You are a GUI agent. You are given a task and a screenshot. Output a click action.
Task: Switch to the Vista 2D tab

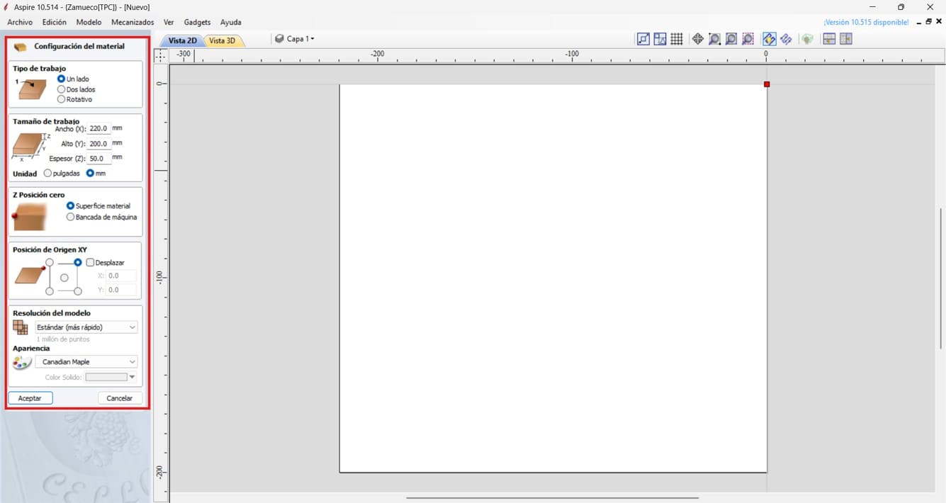pyautogui.click(x=182, y=40)
